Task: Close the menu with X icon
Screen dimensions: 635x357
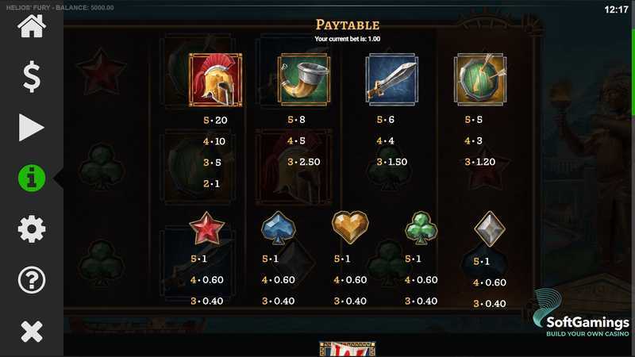Action: point(32,332)
